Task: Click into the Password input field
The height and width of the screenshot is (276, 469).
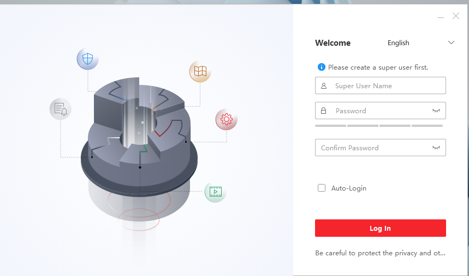Action: (377, 111)
